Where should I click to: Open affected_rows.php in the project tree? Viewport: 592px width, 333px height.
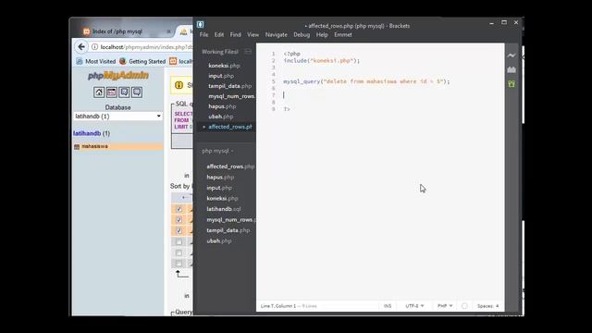tap(230, 166)
